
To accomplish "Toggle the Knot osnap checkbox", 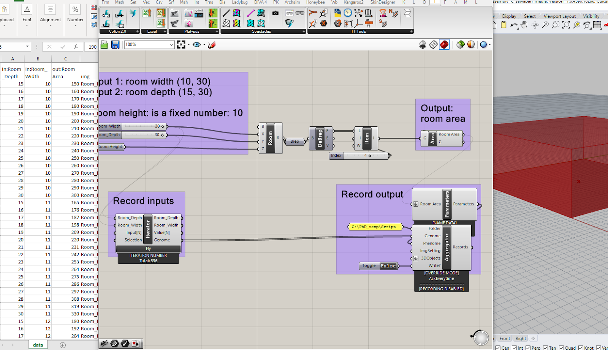I will click(x=581, y=348).
